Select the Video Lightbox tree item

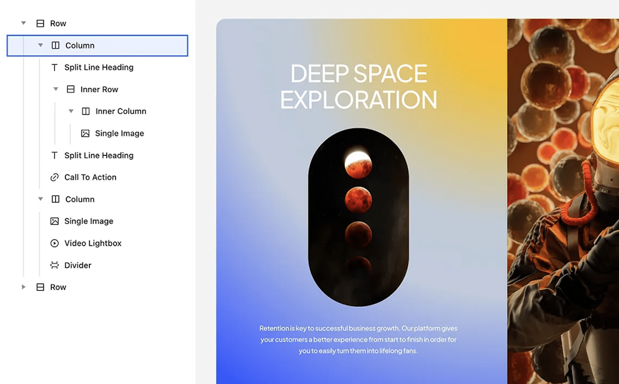[x=93, y=243]
